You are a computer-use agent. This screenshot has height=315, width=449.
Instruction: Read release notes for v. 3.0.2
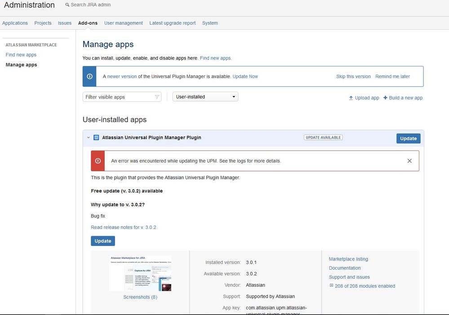(x=124, y=227)
